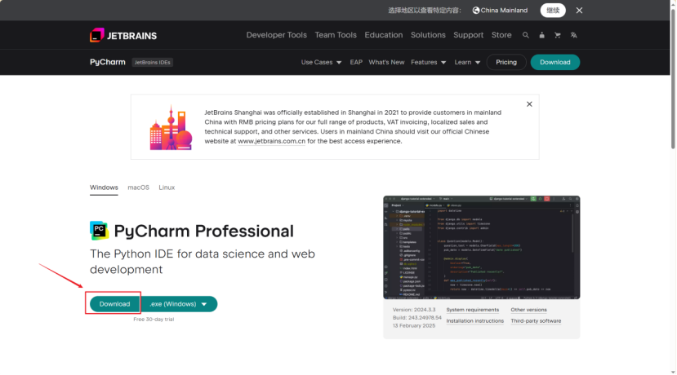
Task: Click the 'Build: 243.24978.54' text
Action: tap(417, 318)
